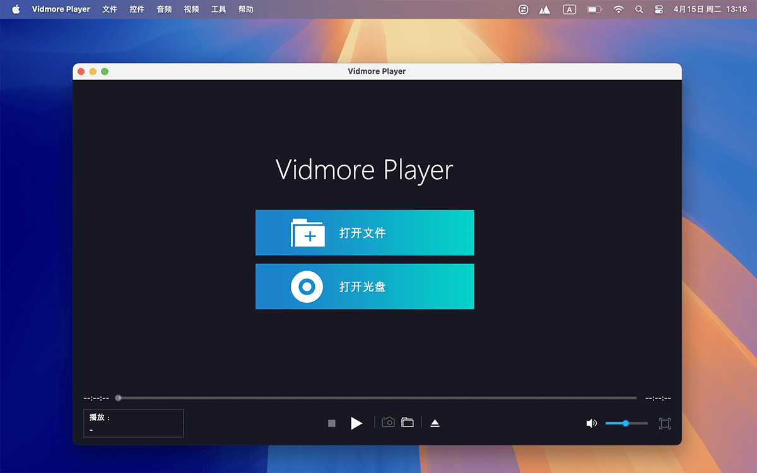
Task: Open the 文件 menu
Action: tap(110, 9)
